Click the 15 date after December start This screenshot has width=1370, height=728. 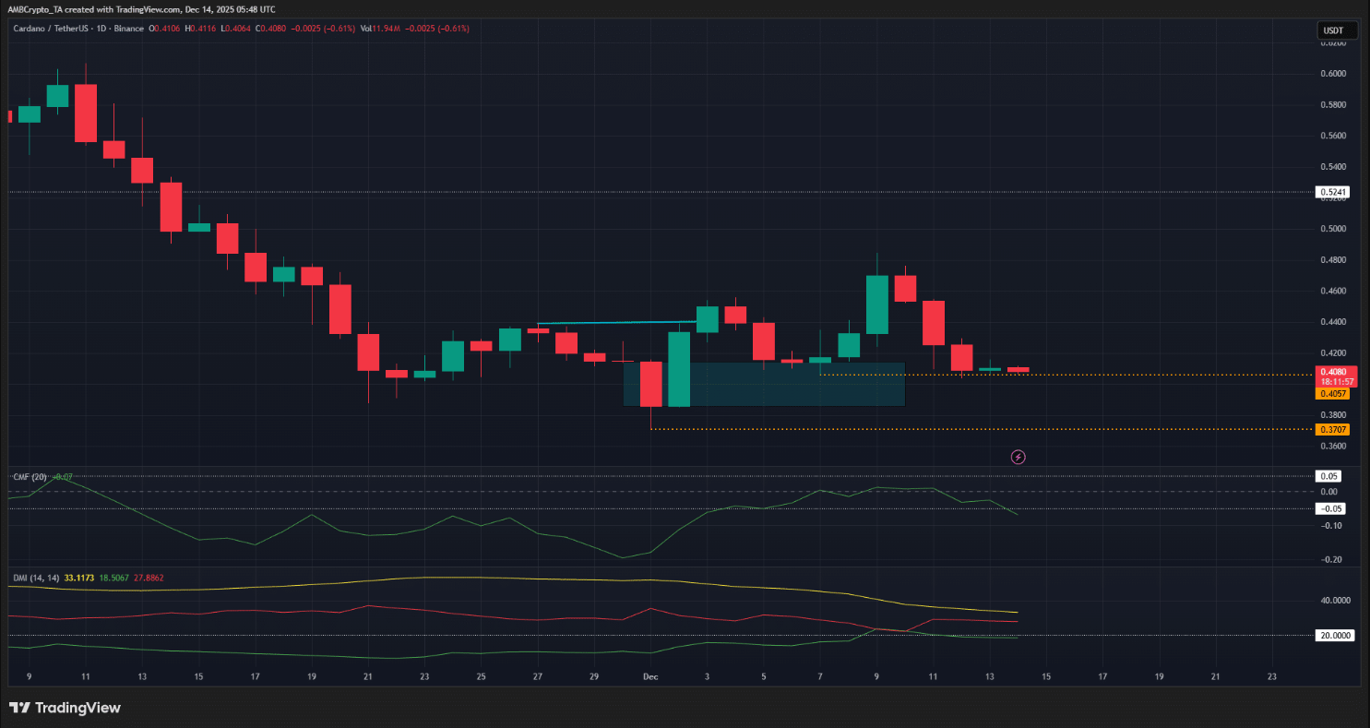pos(1046,676)
